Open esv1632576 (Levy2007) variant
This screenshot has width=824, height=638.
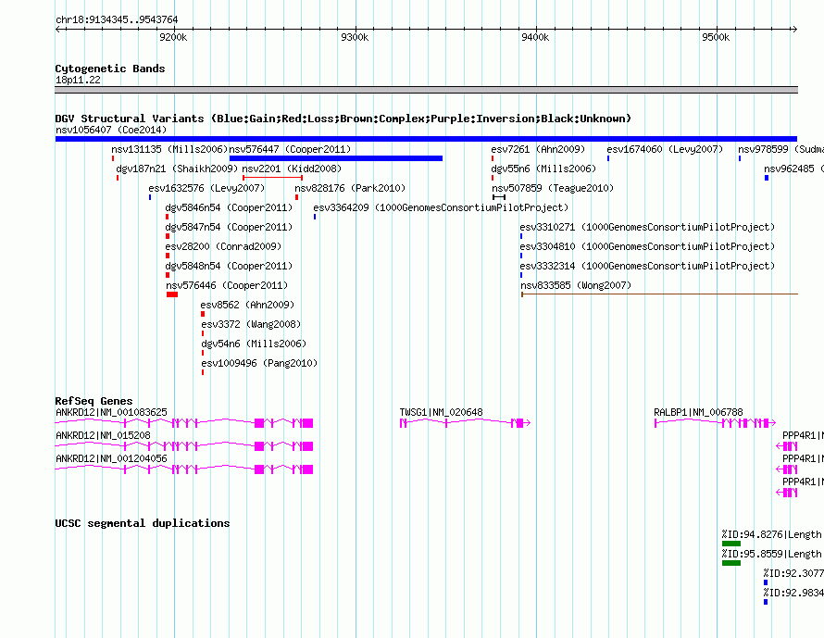206,188
